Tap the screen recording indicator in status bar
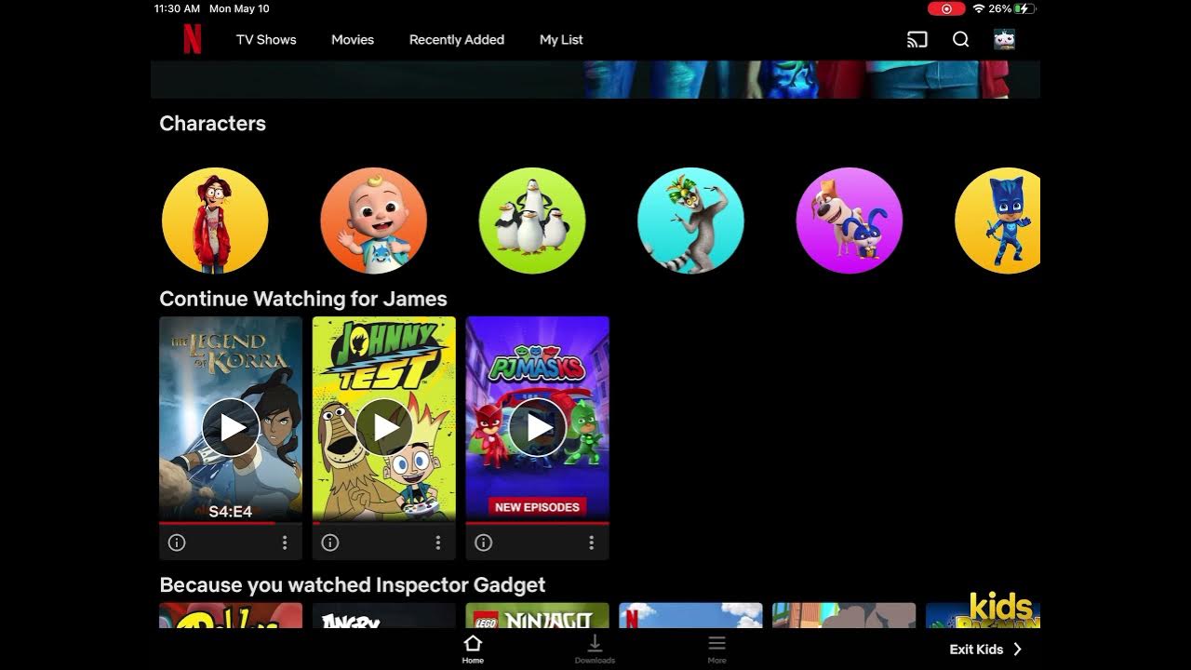The height and width of the screenshot is (670, 1191). [x=946, y=8]
